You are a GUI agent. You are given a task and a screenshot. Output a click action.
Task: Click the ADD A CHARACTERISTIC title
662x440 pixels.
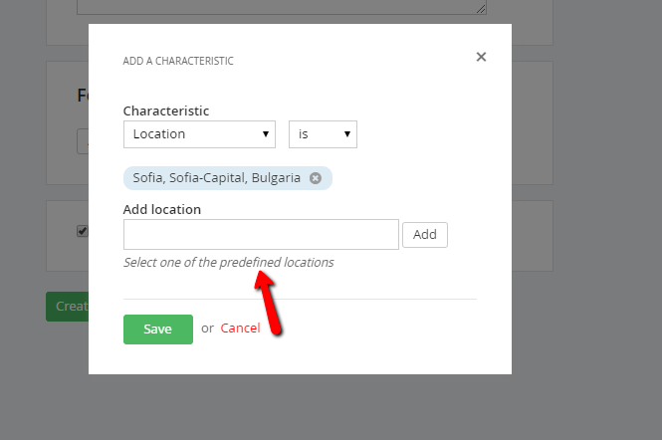(x=178, y=61)
